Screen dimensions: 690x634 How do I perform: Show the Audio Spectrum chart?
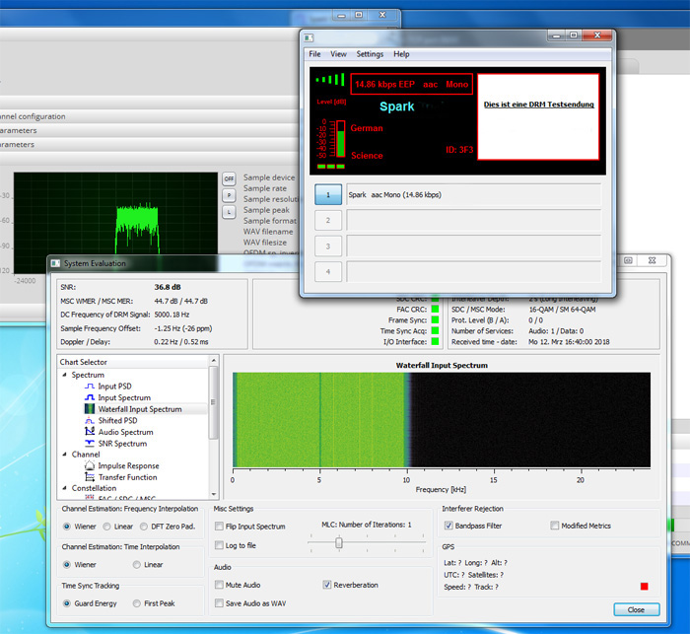[125, 432]
